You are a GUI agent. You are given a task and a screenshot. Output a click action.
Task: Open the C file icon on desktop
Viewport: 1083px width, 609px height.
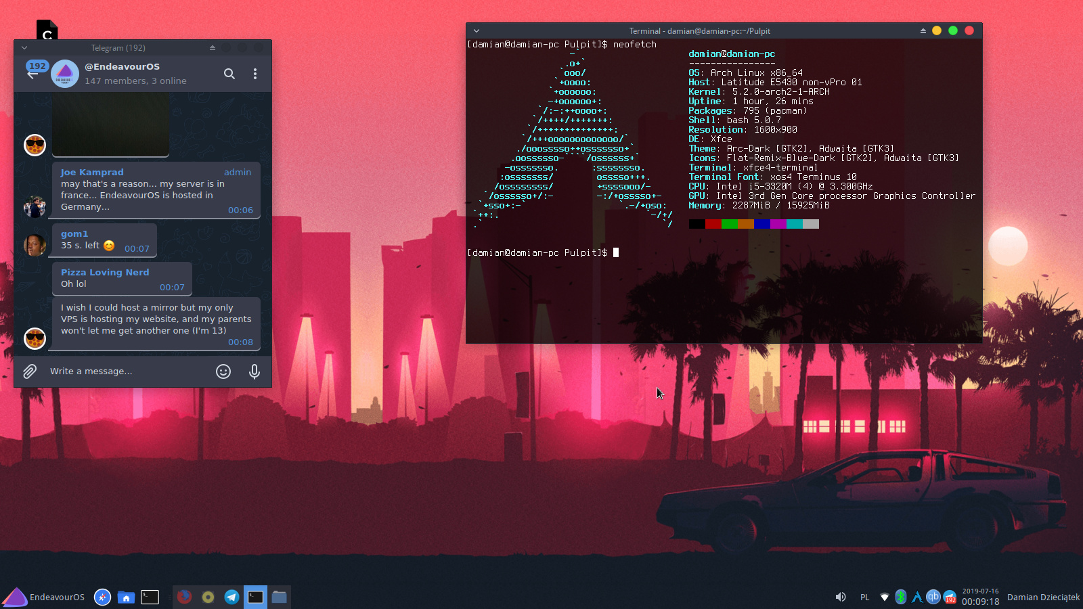[x=47, y=30]
